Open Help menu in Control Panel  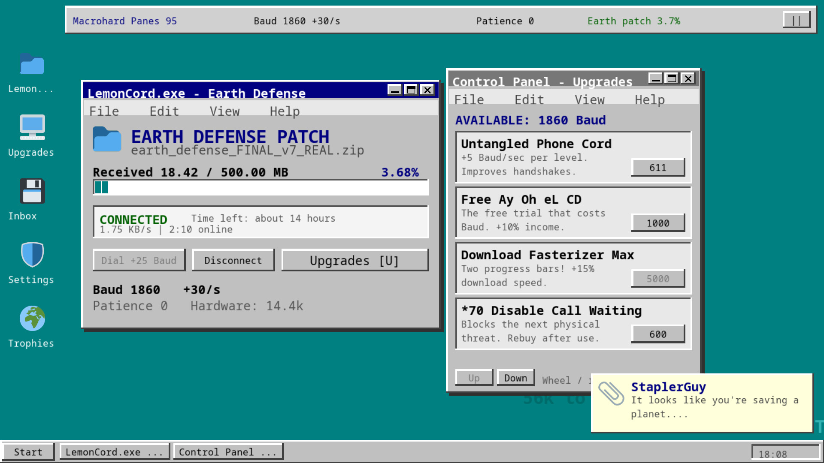650,99
